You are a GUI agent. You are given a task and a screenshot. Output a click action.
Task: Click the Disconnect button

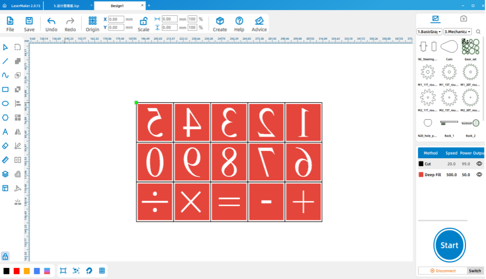tap(443, 271)
